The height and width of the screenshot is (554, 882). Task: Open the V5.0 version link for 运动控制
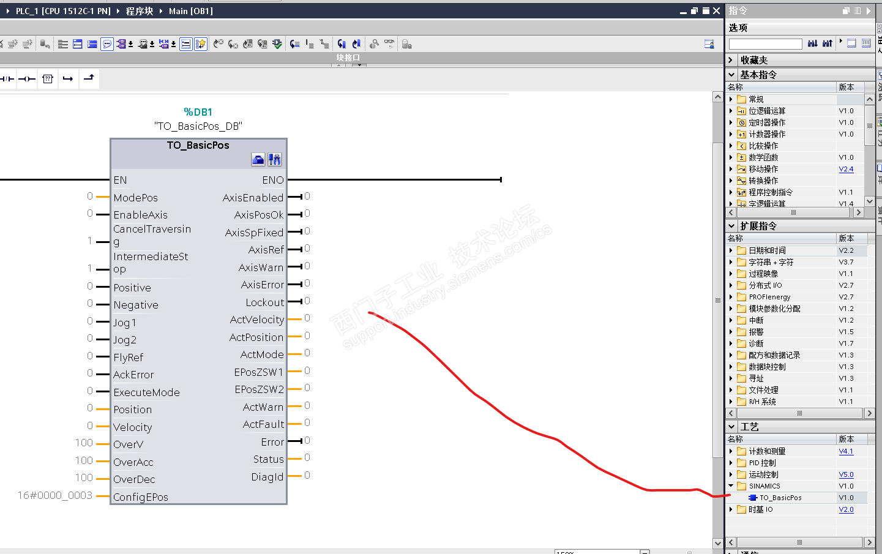846,474
